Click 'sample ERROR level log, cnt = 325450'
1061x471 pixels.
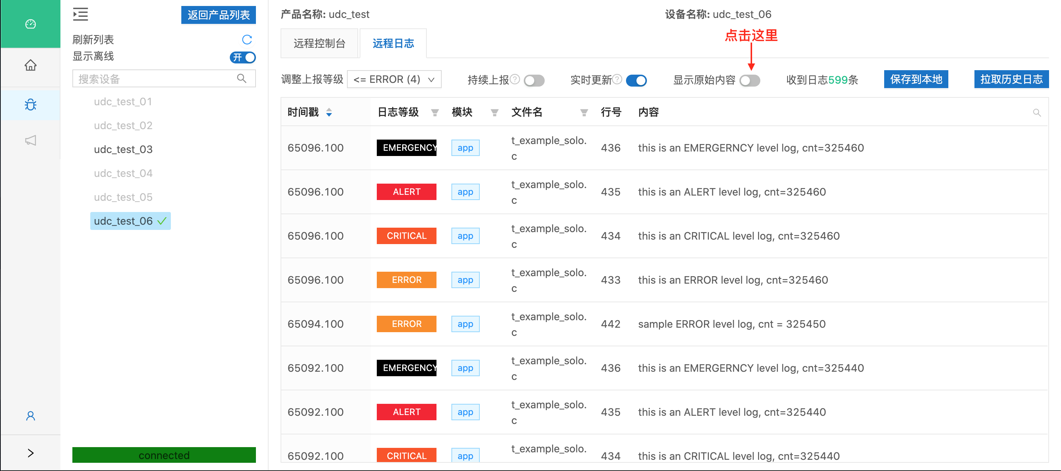click(x=732, y=324)
